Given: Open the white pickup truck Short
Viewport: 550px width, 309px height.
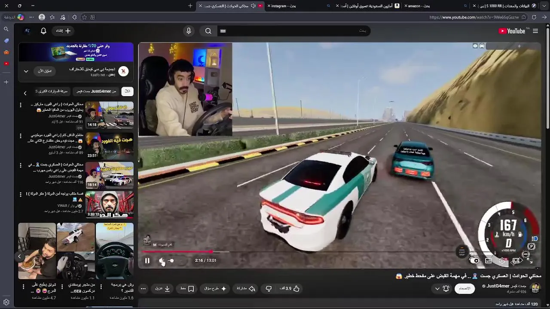Looking at the screenshot, I should pyautogui.click(x=76, y=251).
